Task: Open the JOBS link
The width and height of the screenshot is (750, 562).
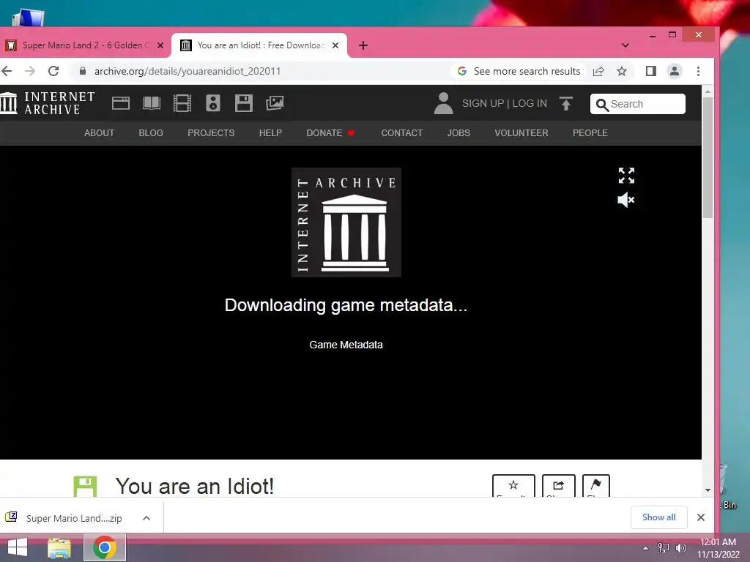Action: 458,133
